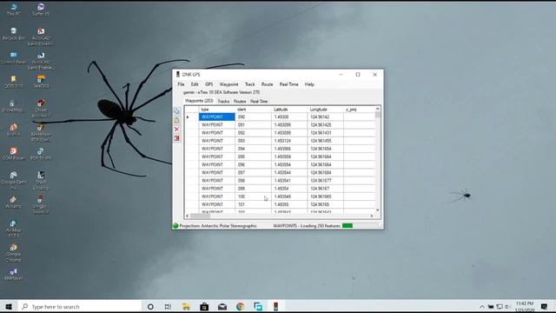Select the Waypoints (293) tab
This screenshot has height=313, width=556.
[x=199, y=101]
